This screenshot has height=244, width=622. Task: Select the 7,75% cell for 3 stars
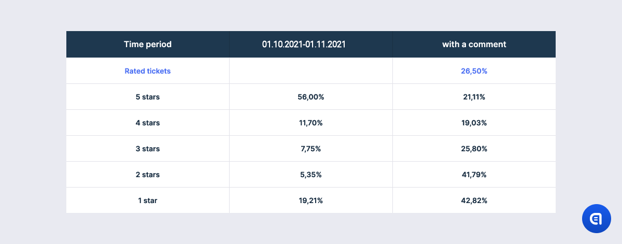click(311, 149)
